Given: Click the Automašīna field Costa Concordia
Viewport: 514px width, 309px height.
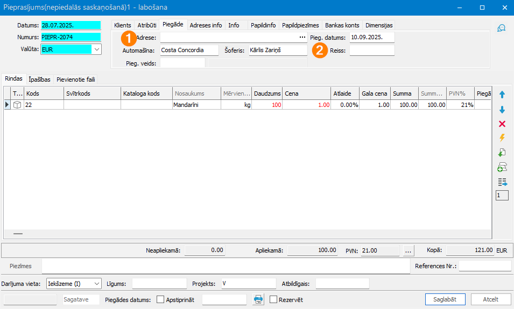Looking at the screenshot, I should point(189,50).
